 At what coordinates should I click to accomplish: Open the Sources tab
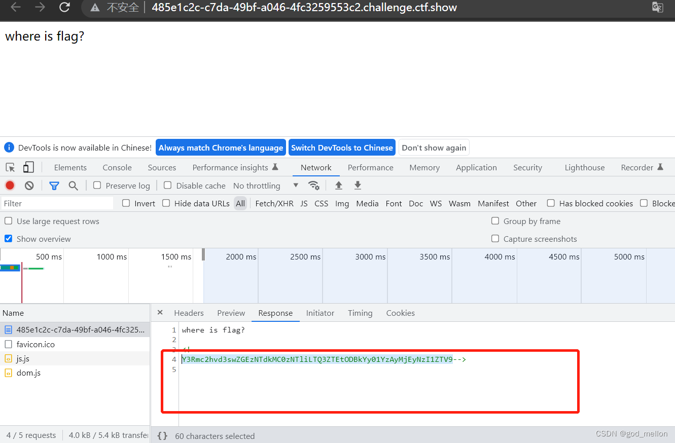click(x=162, y=167)
